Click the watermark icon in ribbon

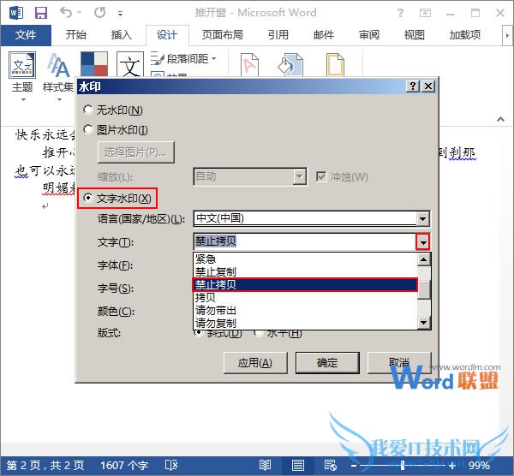(250, 64)
